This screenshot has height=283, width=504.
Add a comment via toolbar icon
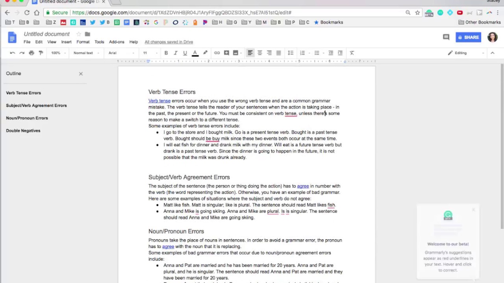point(226,53)
